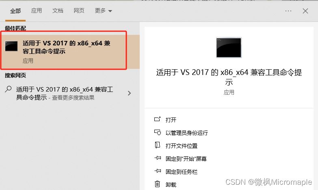Select 打开文件位置 option
The height and width of the screenshot is (190, 318).
pos(182,146)
